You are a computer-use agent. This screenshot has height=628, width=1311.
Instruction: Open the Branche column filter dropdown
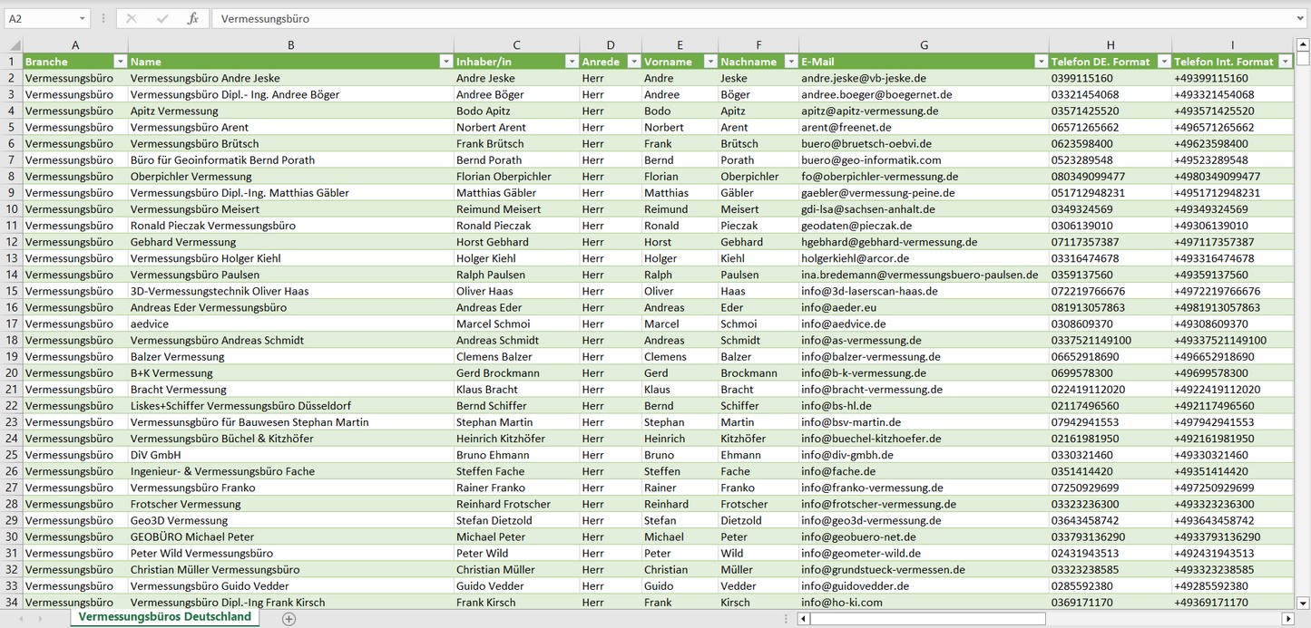click(120, 62)
